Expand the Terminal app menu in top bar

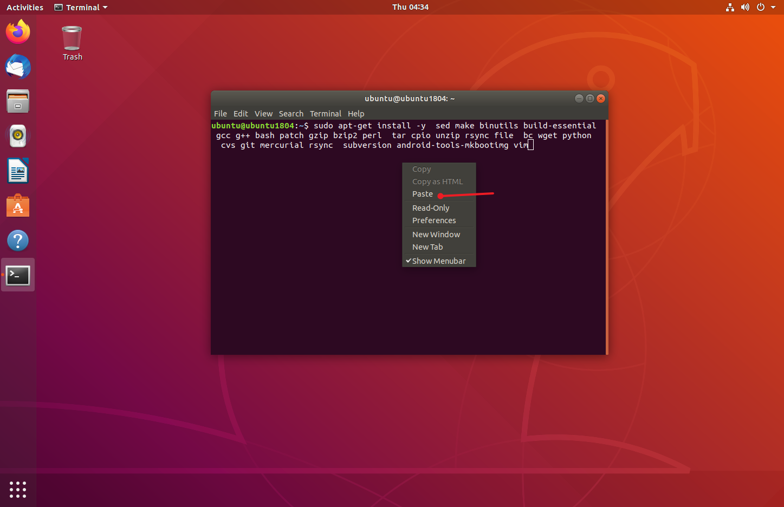(81, 8)
